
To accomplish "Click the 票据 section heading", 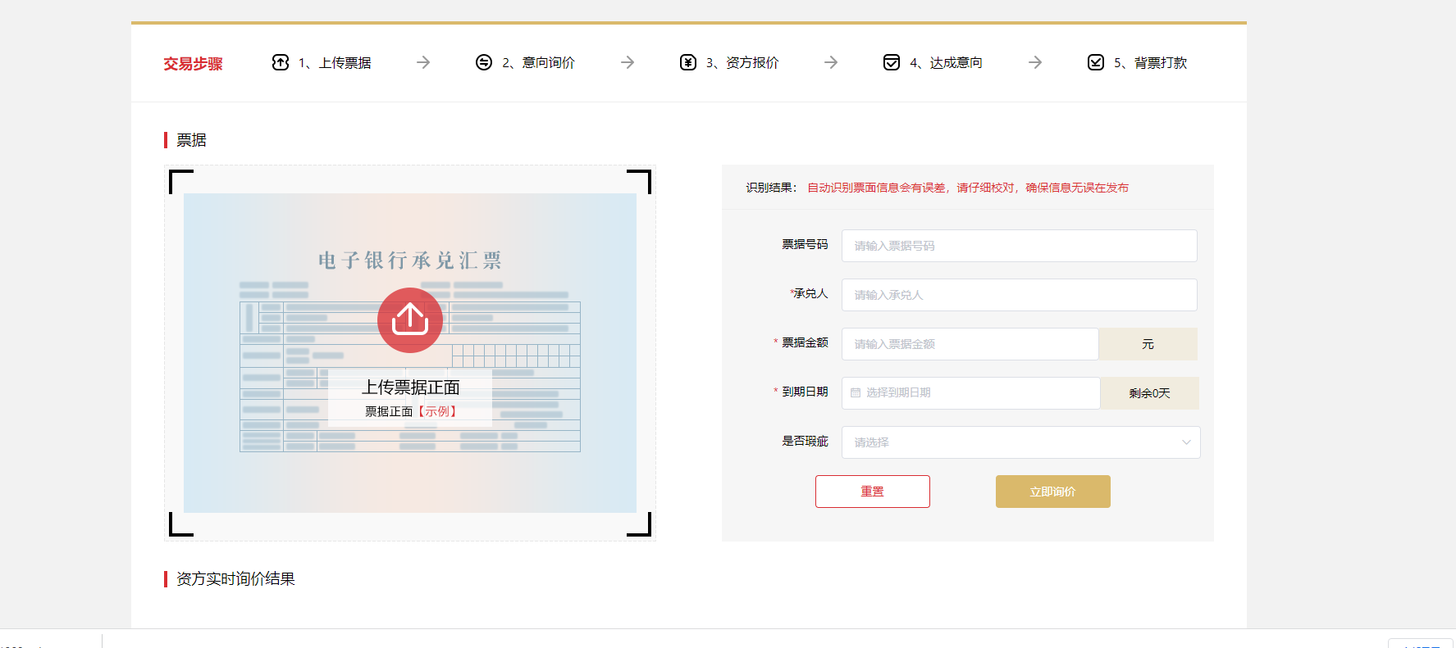I will (191, 140).
